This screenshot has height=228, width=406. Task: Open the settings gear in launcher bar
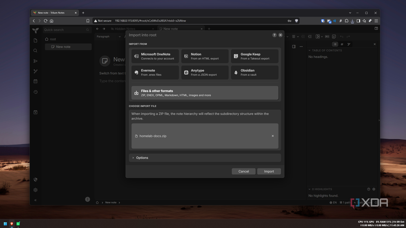coord(35,190)
